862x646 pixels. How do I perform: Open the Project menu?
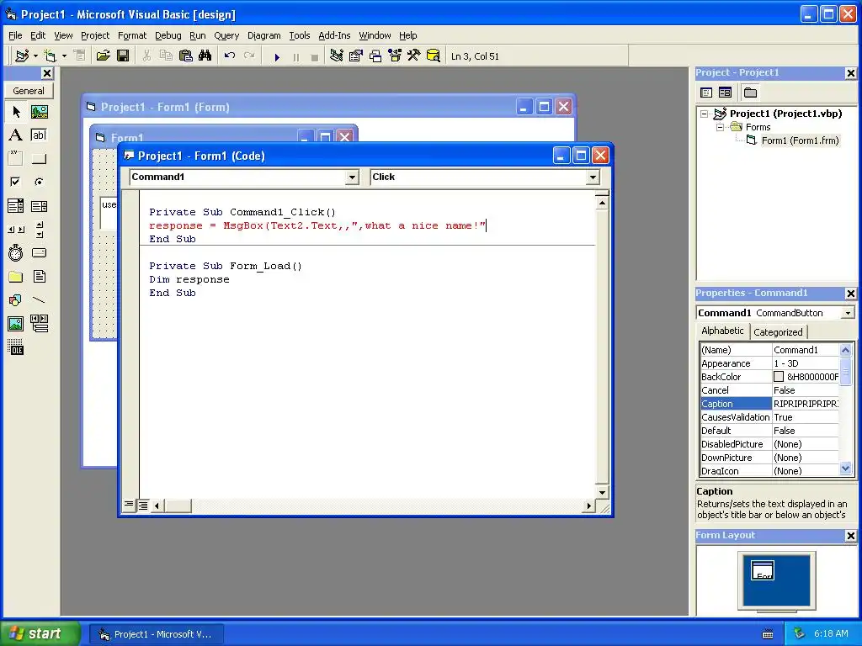[95, 35]
